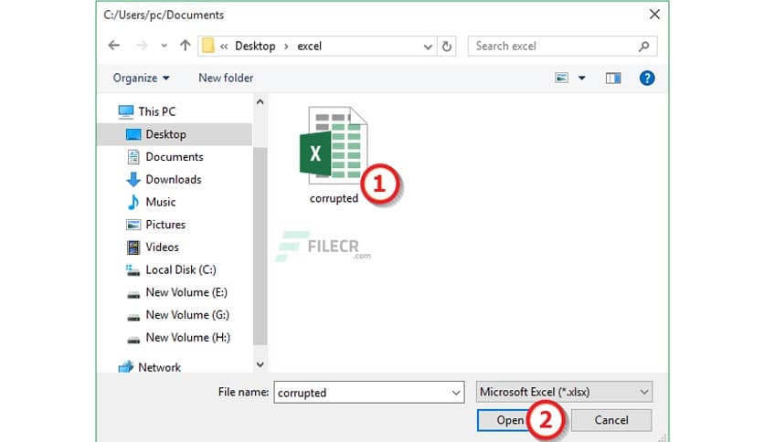Screen dimensions: 764x442
Task: Toggle the preview pane
Action: 613,78
